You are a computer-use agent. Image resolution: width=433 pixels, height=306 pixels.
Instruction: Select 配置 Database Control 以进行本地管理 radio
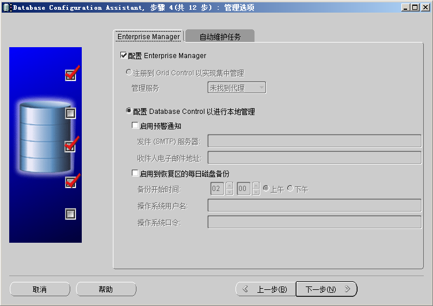[x=128, y=111]
